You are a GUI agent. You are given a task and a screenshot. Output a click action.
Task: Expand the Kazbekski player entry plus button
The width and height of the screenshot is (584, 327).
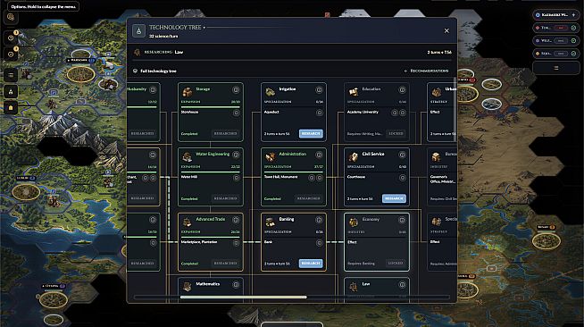tap(573, 14)
